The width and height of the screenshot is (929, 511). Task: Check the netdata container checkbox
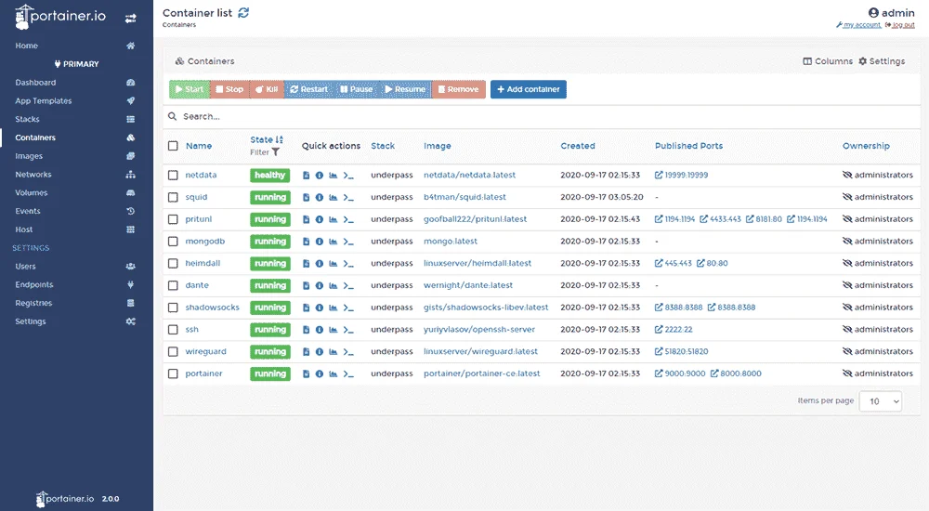click(x=173, y=176)
